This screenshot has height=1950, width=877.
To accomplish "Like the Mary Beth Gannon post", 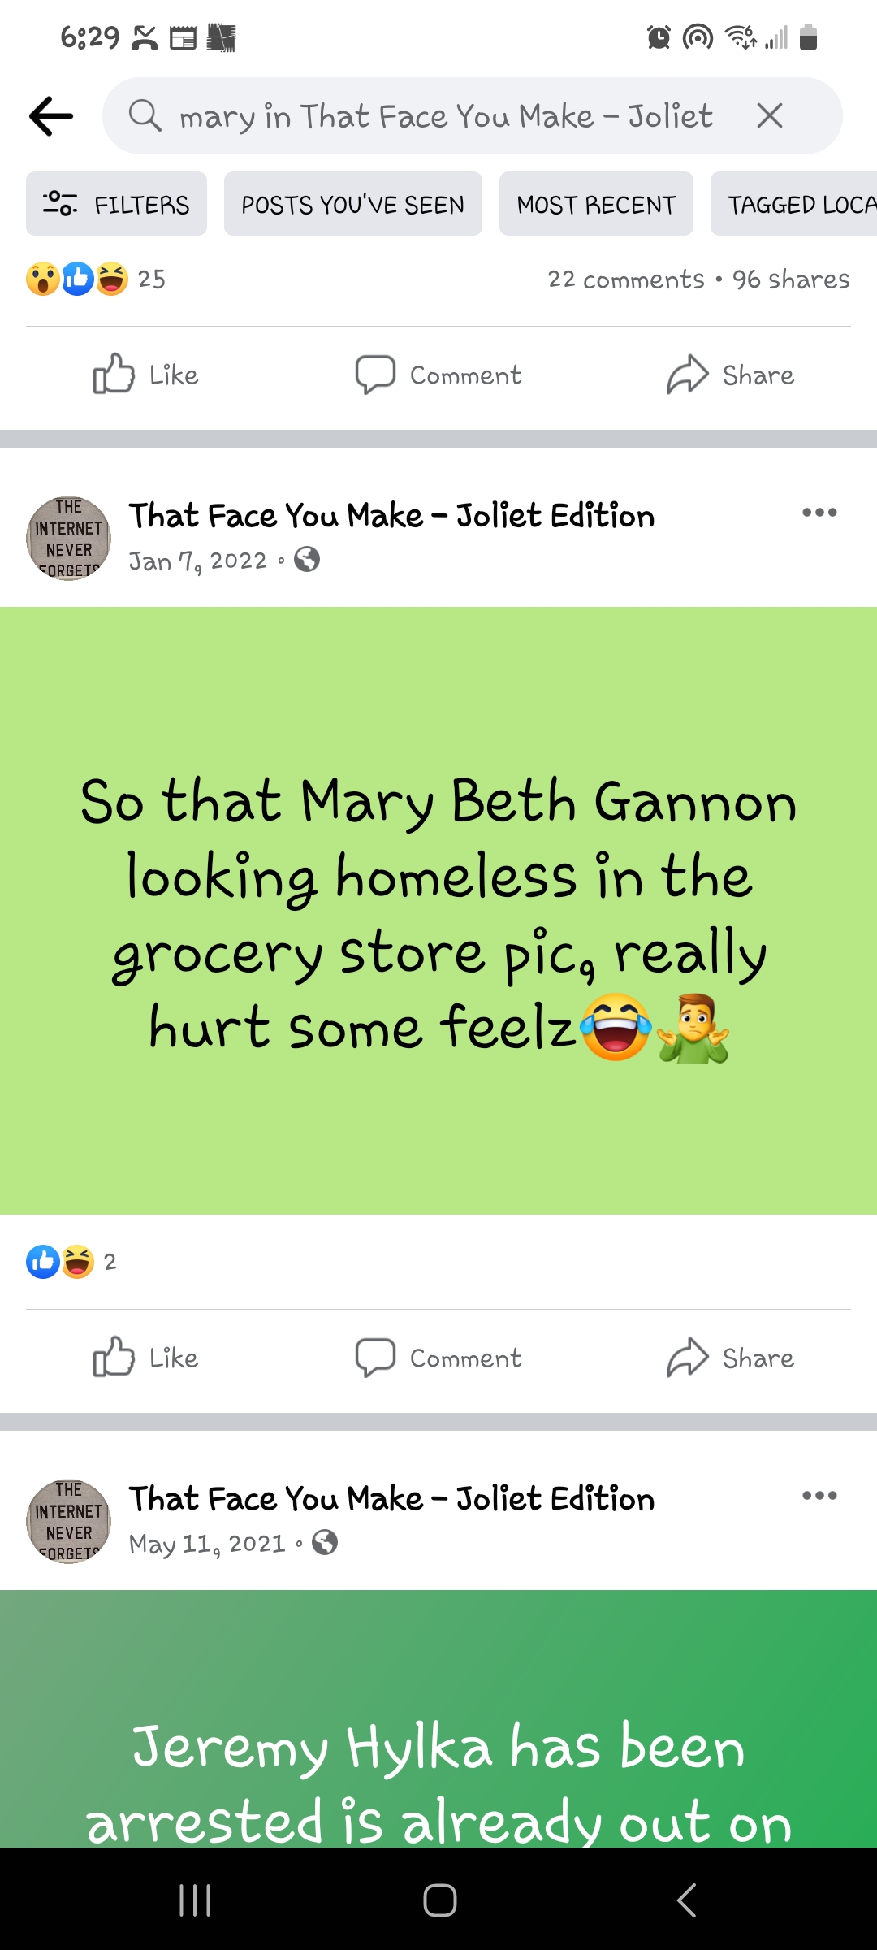I will (146, 1358).
